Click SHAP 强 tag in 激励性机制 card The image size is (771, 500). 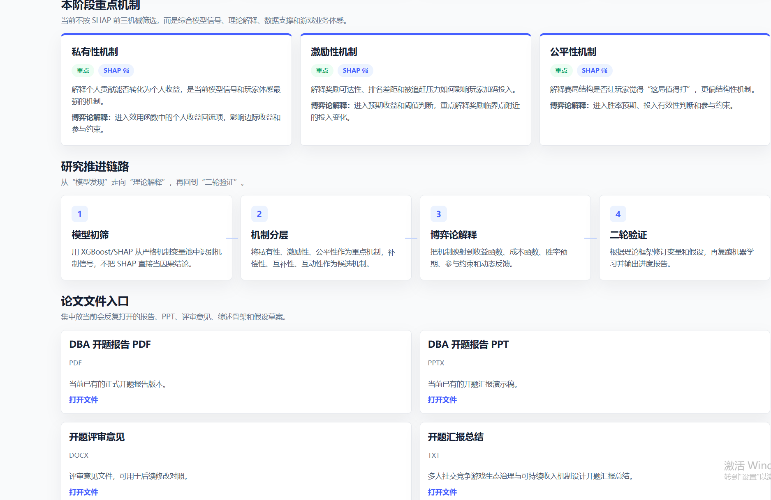tap(355, 71)
